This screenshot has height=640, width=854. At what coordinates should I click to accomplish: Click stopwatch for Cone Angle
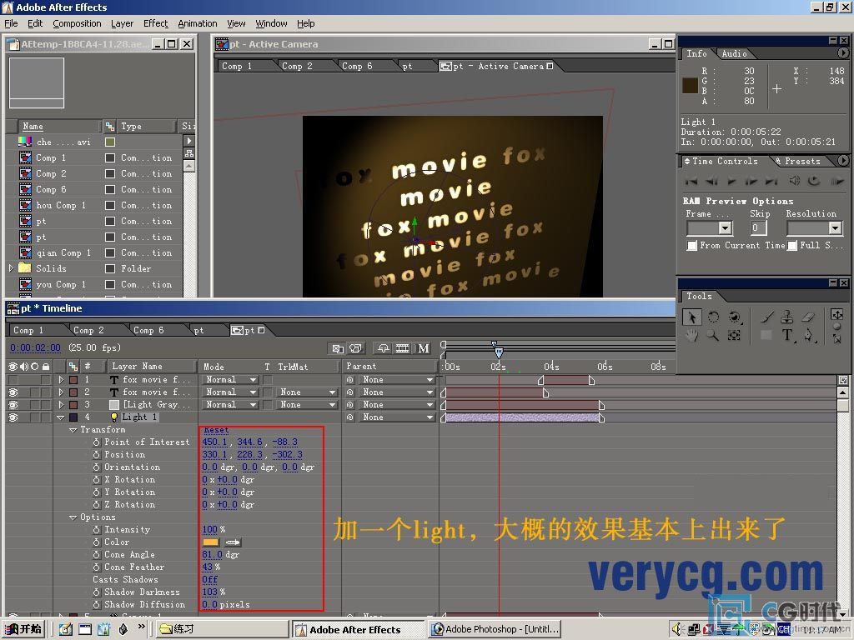click(x=97, y=554)
